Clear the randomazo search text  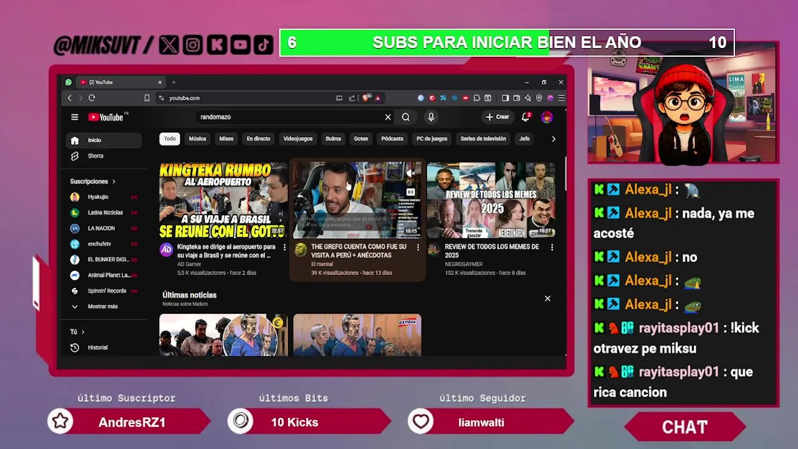tap(388, 117)
